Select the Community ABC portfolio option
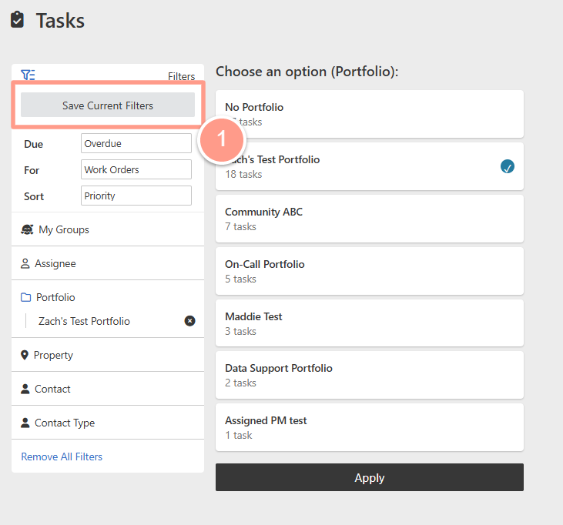The image size is (563, 525). pyautogui.click(x=369, y=219)
